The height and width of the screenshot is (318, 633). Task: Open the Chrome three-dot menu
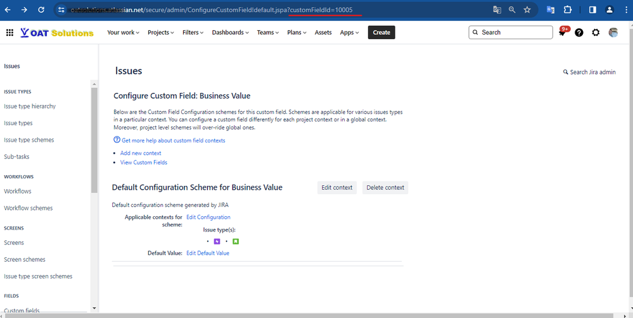pyautogui.click(x=627, y=10)
